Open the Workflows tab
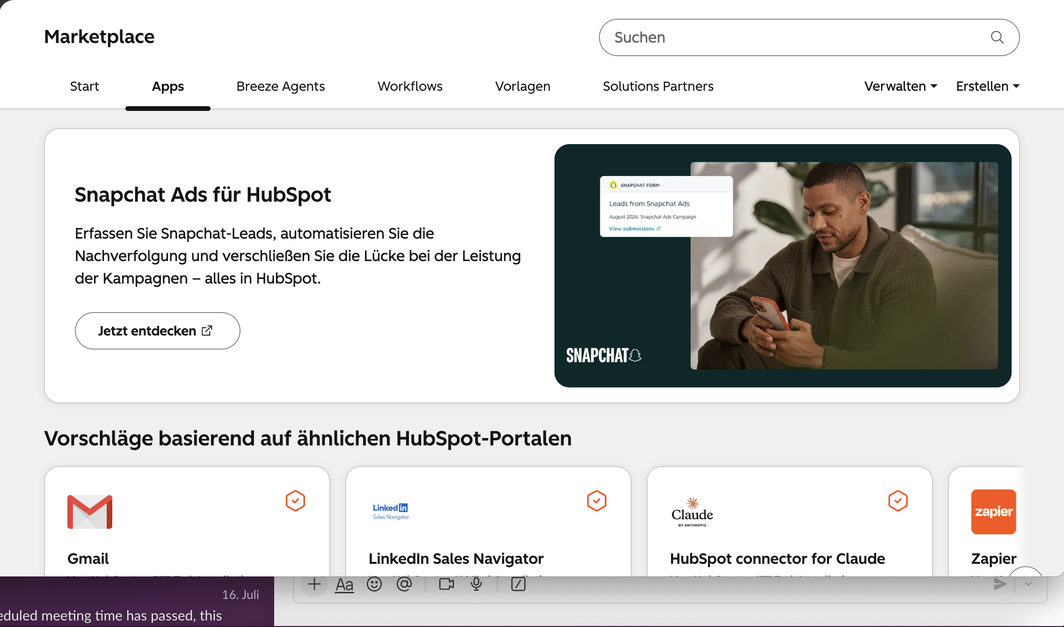The height and width of the screenshot is (627, 1064). coord(410,86)
